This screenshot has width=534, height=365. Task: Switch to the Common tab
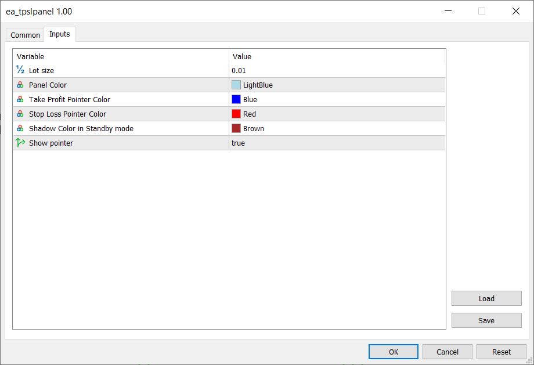tap(25, 35)
